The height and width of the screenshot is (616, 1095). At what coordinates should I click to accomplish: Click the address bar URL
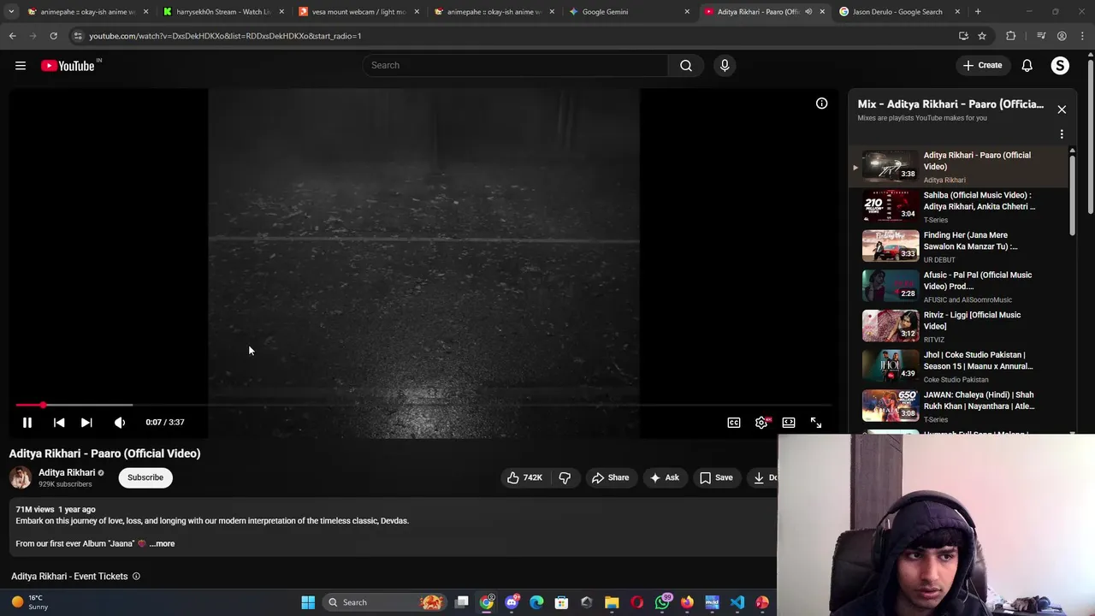point(225,36)
